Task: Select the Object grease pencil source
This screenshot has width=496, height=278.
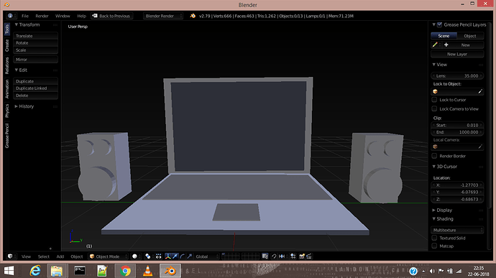Action: (x=470, y=36)
